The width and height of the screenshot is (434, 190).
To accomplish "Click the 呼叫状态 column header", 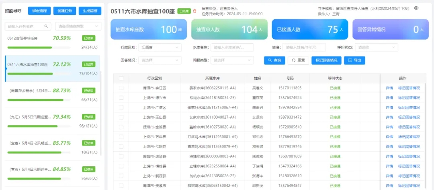I will point(335,78).
